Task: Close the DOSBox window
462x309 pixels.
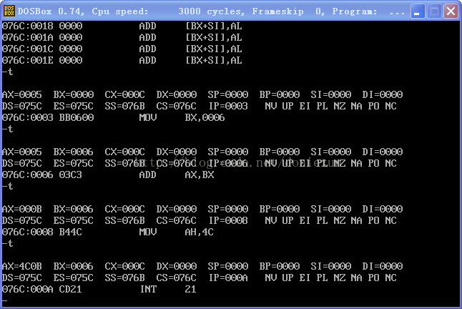Action: 451,11
